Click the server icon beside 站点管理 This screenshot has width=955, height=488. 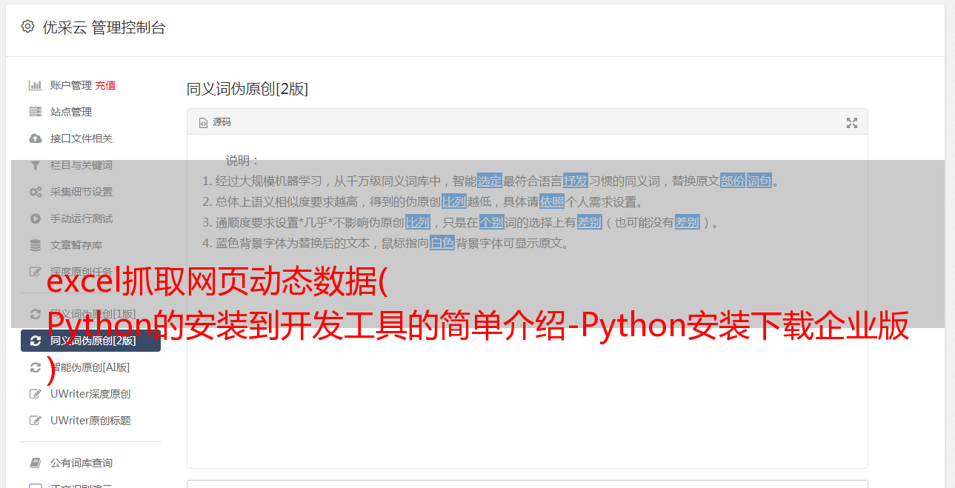(35, 112)
